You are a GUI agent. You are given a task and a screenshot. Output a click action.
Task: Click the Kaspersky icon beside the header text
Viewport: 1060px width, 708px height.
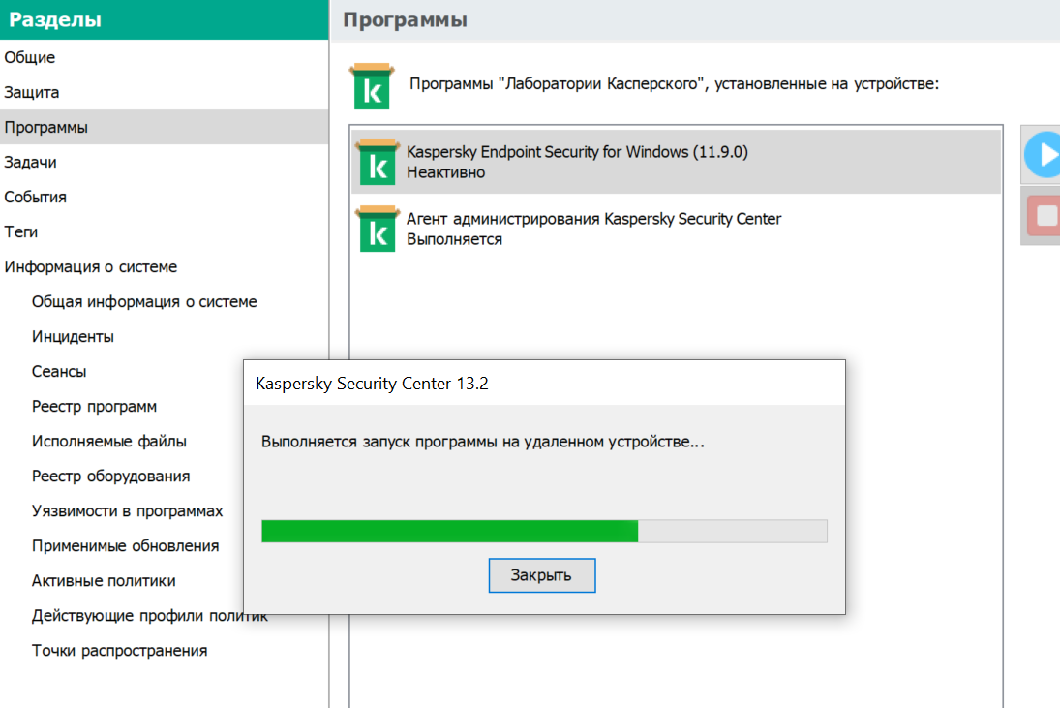pos(372,86)
